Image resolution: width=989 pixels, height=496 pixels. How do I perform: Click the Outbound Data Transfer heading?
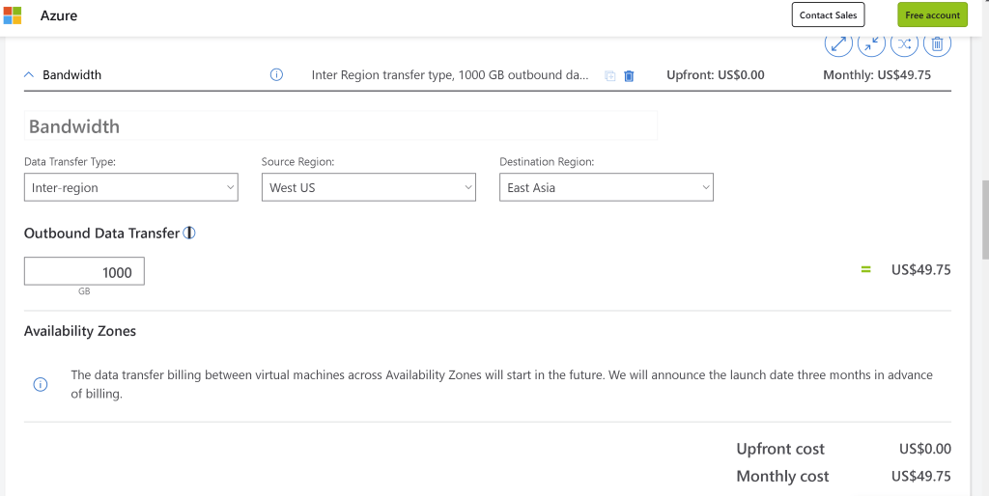(x=101, y=234)
